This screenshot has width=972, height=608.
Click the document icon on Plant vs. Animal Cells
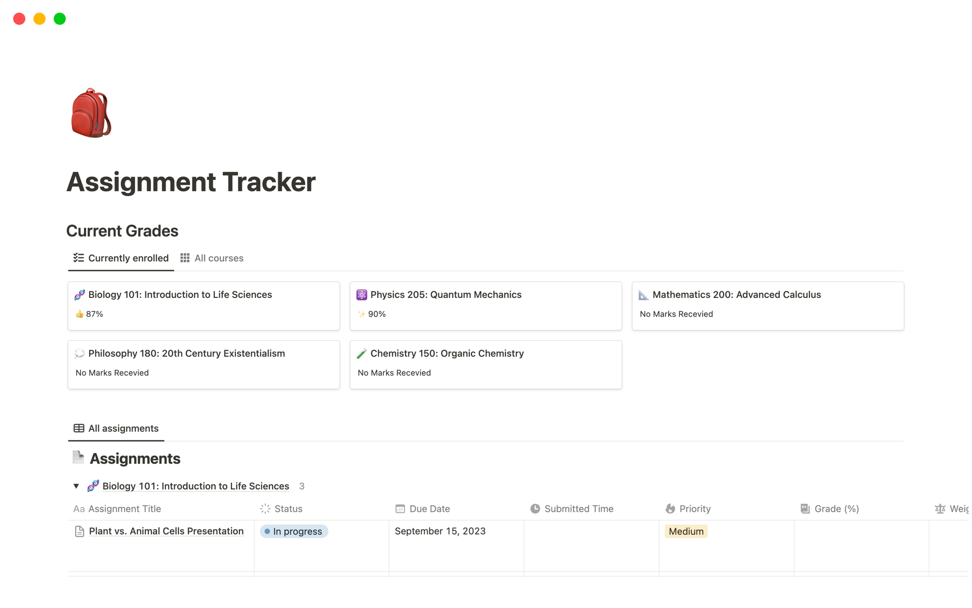(79, 531)
